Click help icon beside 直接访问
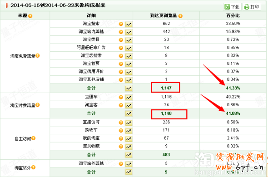This screenshot has height=177, width=268. [x=121, y=123]
